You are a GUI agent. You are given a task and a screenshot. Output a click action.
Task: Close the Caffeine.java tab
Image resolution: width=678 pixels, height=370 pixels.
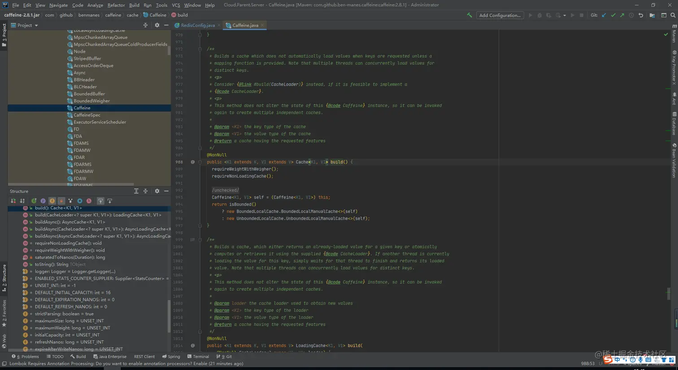pyautogui.click(x=262, y=25)
